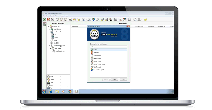This screenshot has height=110, width=212.
Task: Click Cancel in Scheduled Task Wizard
Action: click(x=123, y=80)
